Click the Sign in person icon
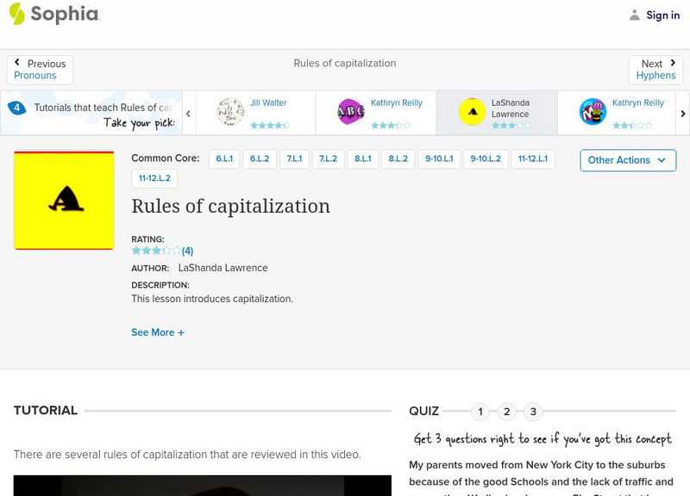The height and width of the screenshot is (496, 690). pyautogui.click(x=634, y=15)
